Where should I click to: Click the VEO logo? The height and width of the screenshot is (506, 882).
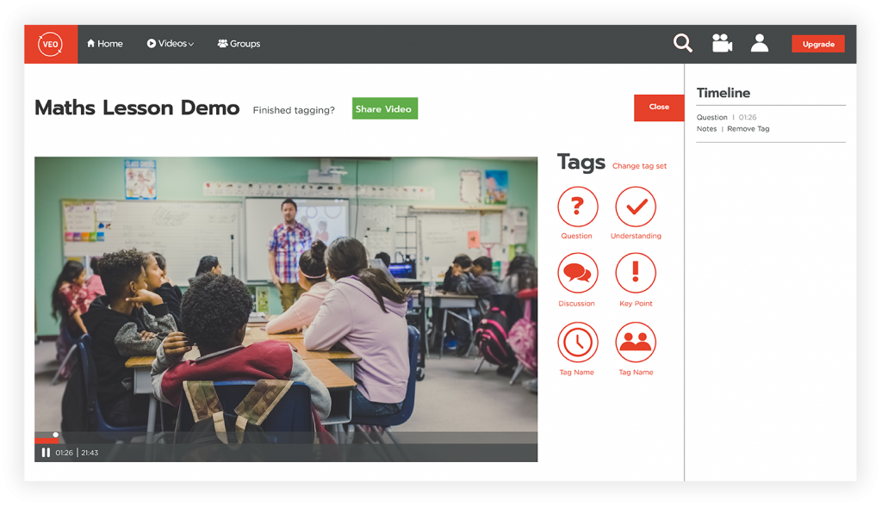pos(51,44)
